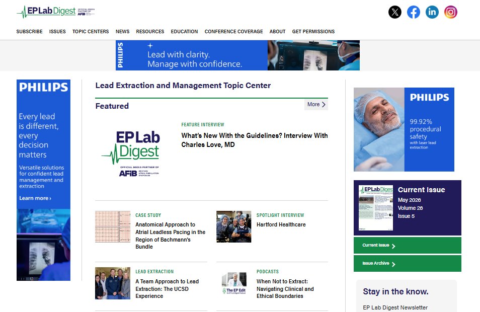This screenshot has width=480, height=312.
Task: Open the RESOURCES menu item
Action: pyautogui.click(x=150, y=32)
